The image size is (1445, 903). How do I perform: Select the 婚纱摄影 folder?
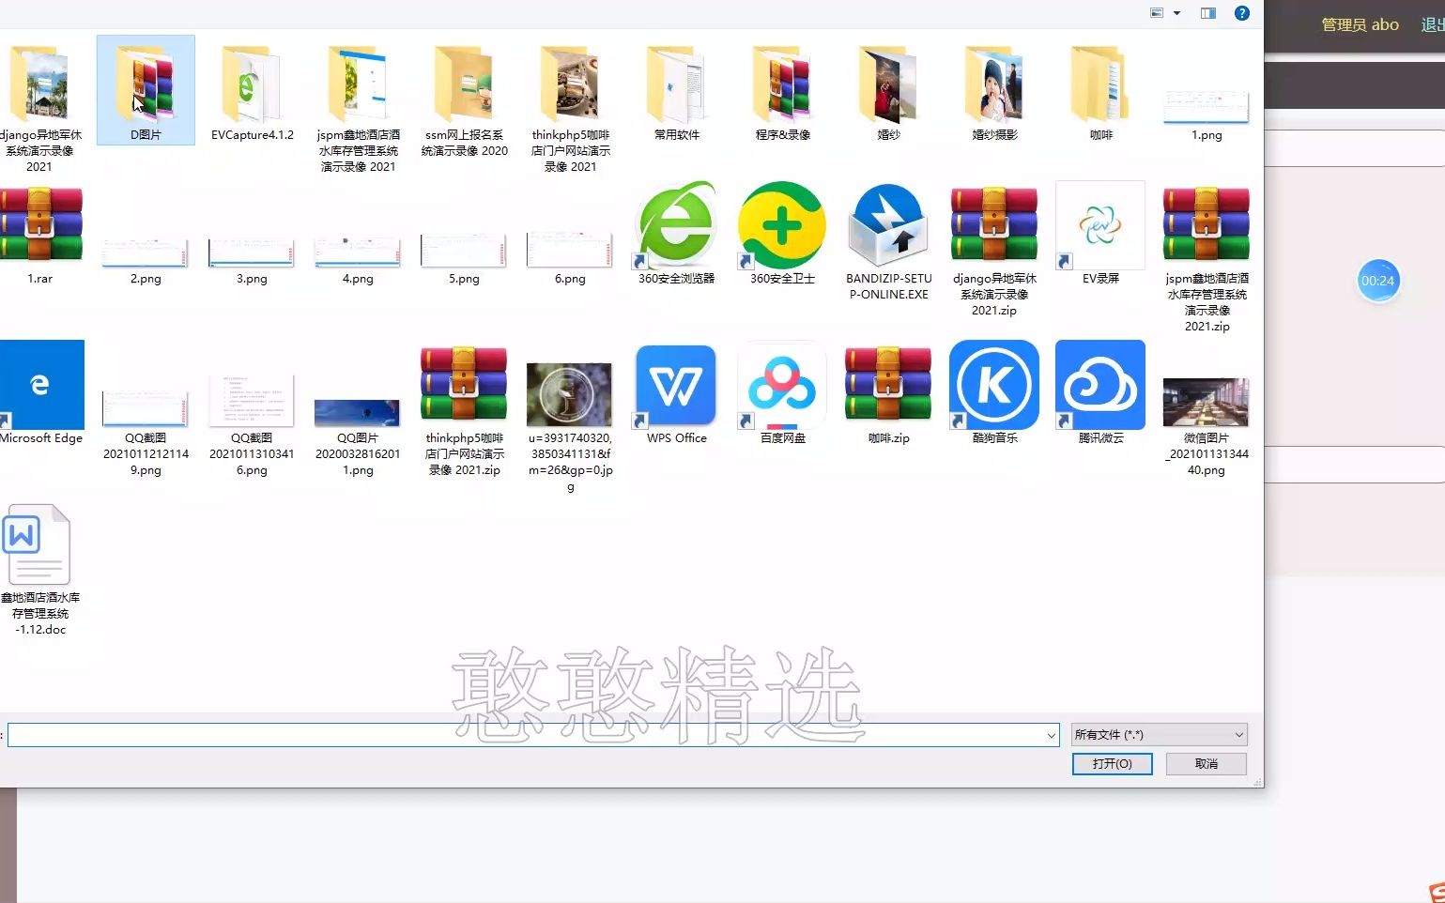(x=994, y=91)
